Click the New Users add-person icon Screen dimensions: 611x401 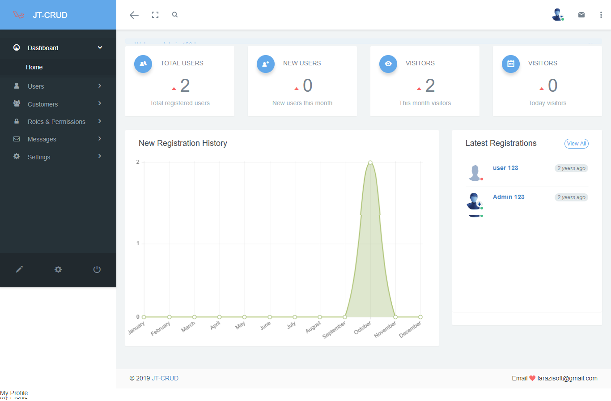266,64
